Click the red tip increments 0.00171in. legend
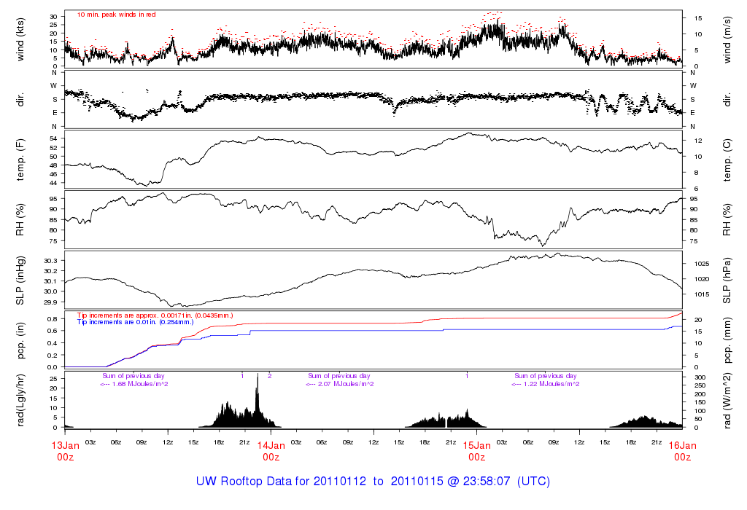Image resolution: width=747 pixels, height=510 pixels. coord(155,315)
